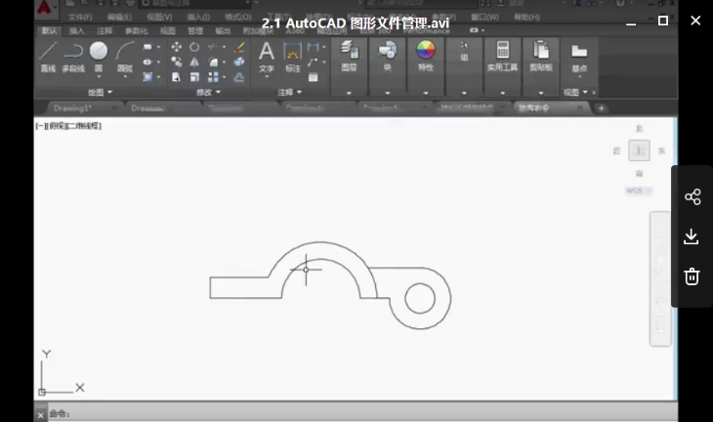Image resolution: width=713 pixels, height=422 pixels.
Task: Click the Base point (基点) view button
Action: 579,59
